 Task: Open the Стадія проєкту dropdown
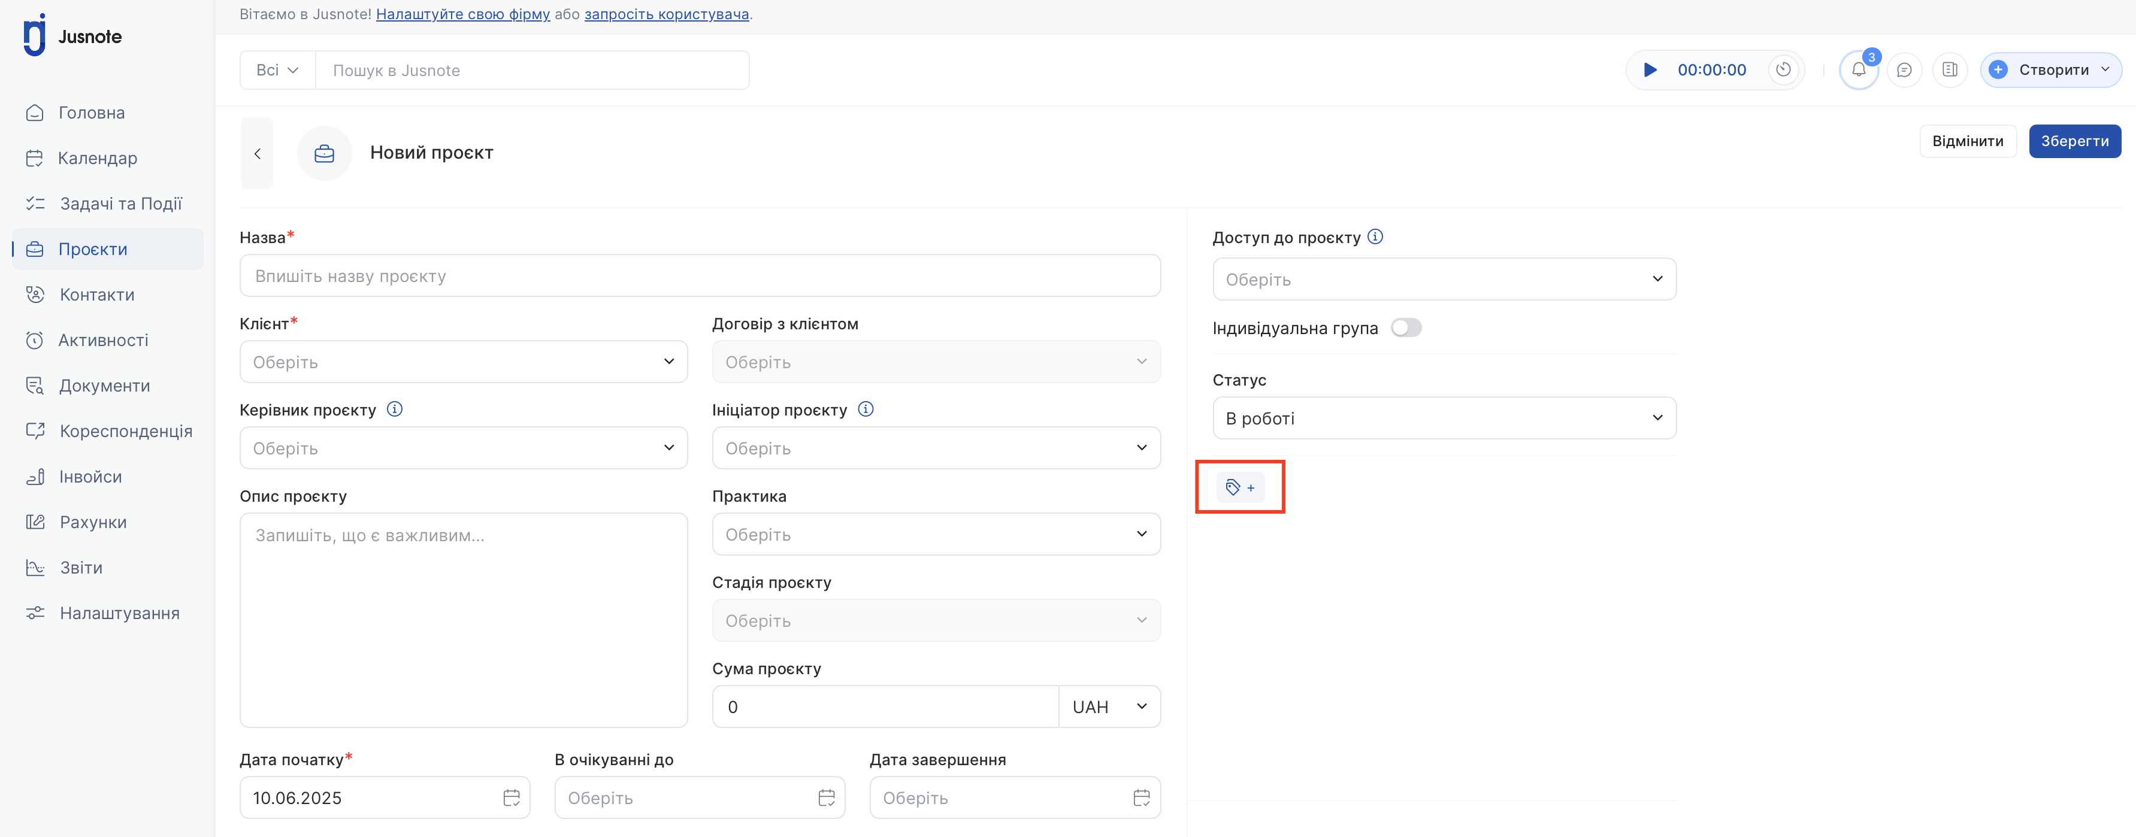coord(936,620)
